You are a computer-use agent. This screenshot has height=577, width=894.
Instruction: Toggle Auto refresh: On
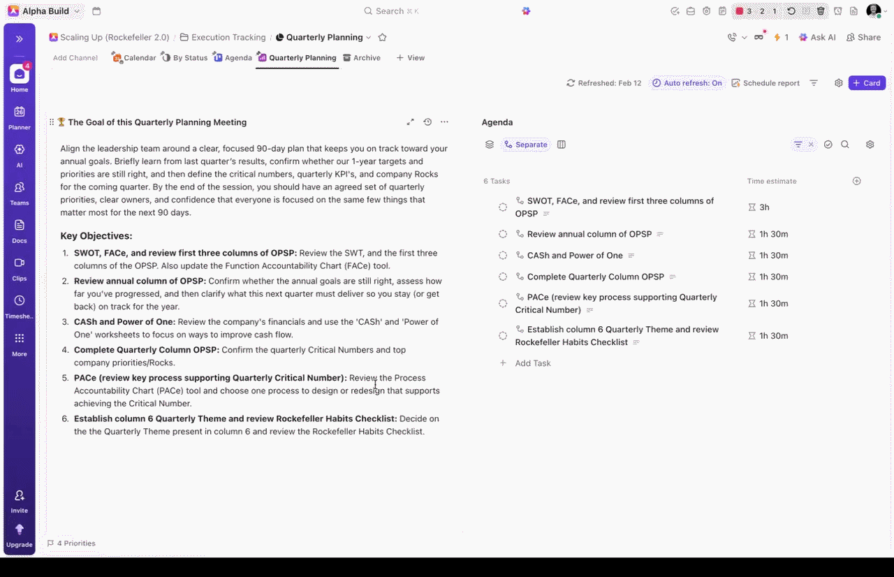(x=687, y=83)
